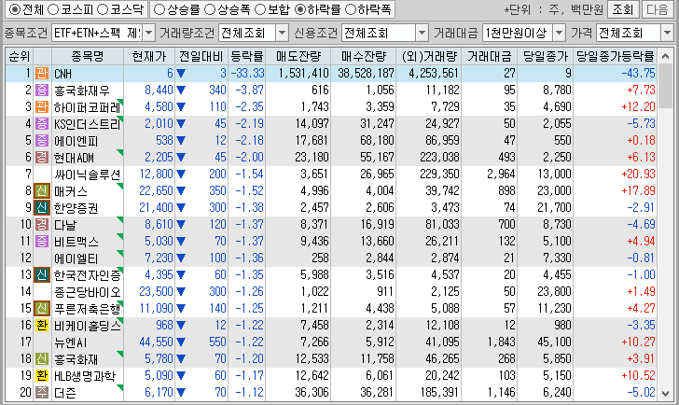Click the 증 badge icon beside 흥국화재우
The height and width of the screenshot is (405, 679).
click(x=42, y=91)
